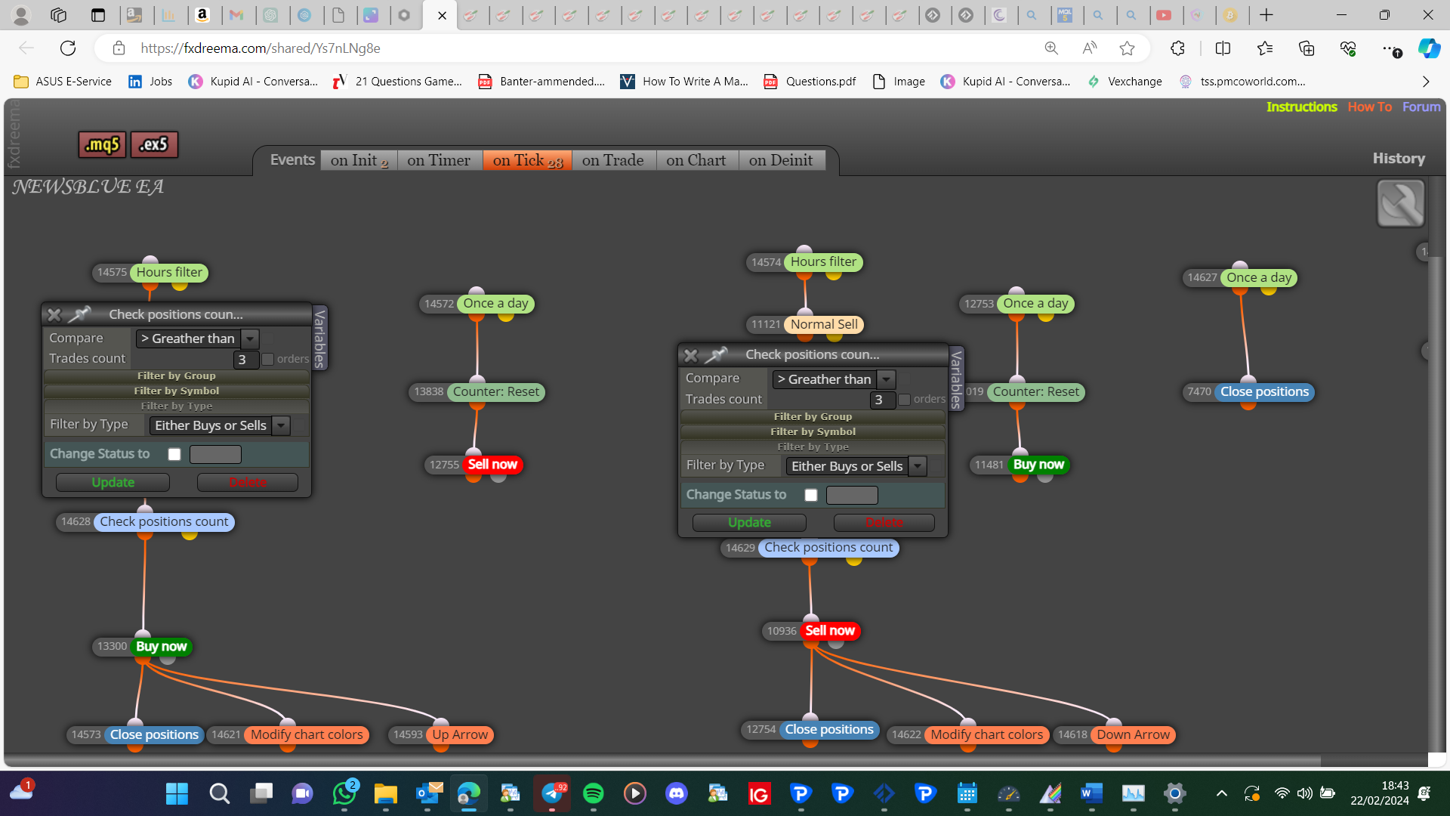Open taskbar Search
Image resolution: width=1450 pixels, height=816 pixels.
[x=219, y=793]
